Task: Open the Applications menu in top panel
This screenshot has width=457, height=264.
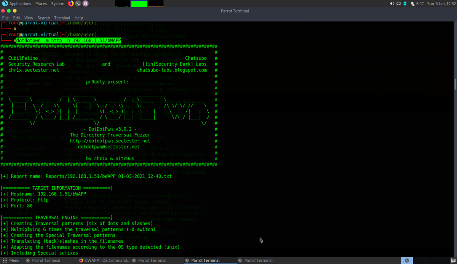Action: click(20, 4)
